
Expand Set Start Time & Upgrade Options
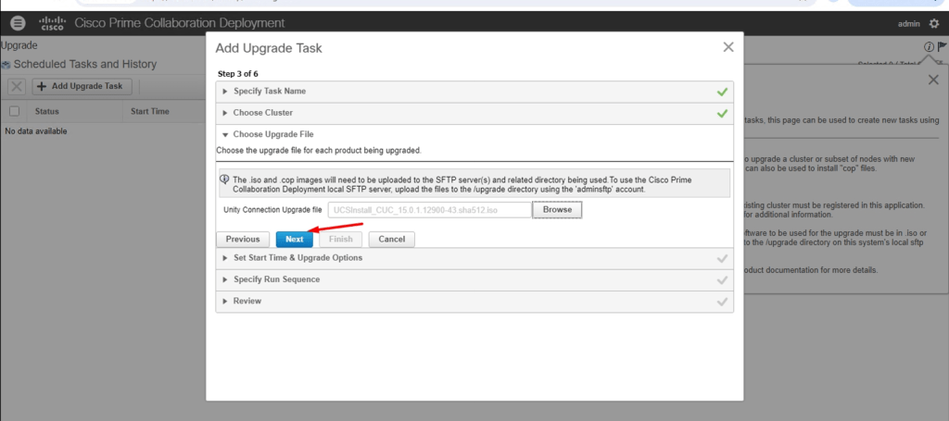(297, 257)
